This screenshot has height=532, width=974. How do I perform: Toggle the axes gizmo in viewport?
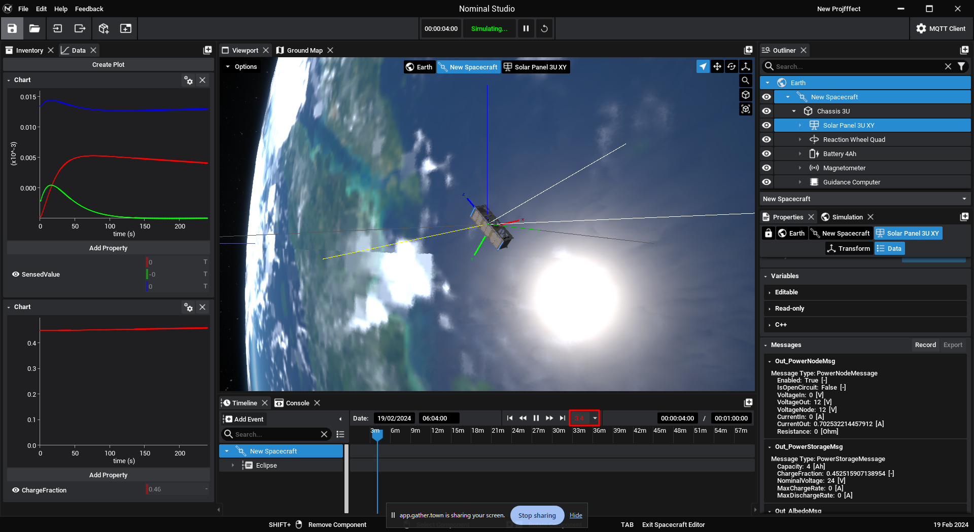(746, 66)
